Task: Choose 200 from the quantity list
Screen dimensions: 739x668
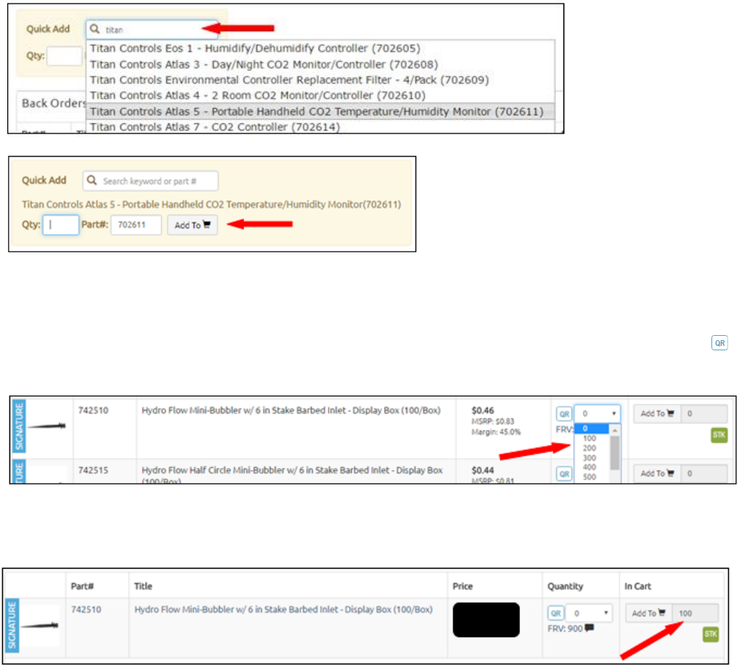Action: [x=591, y=448]
